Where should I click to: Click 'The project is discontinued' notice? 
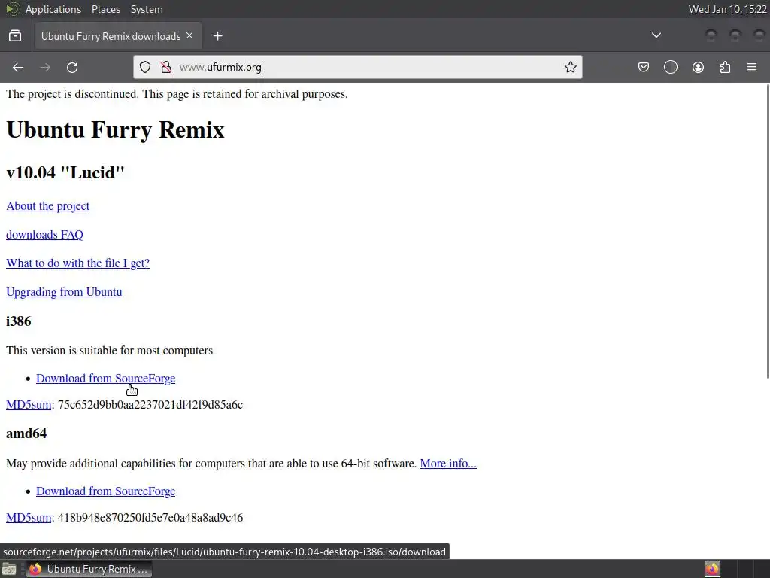(177, 94)
